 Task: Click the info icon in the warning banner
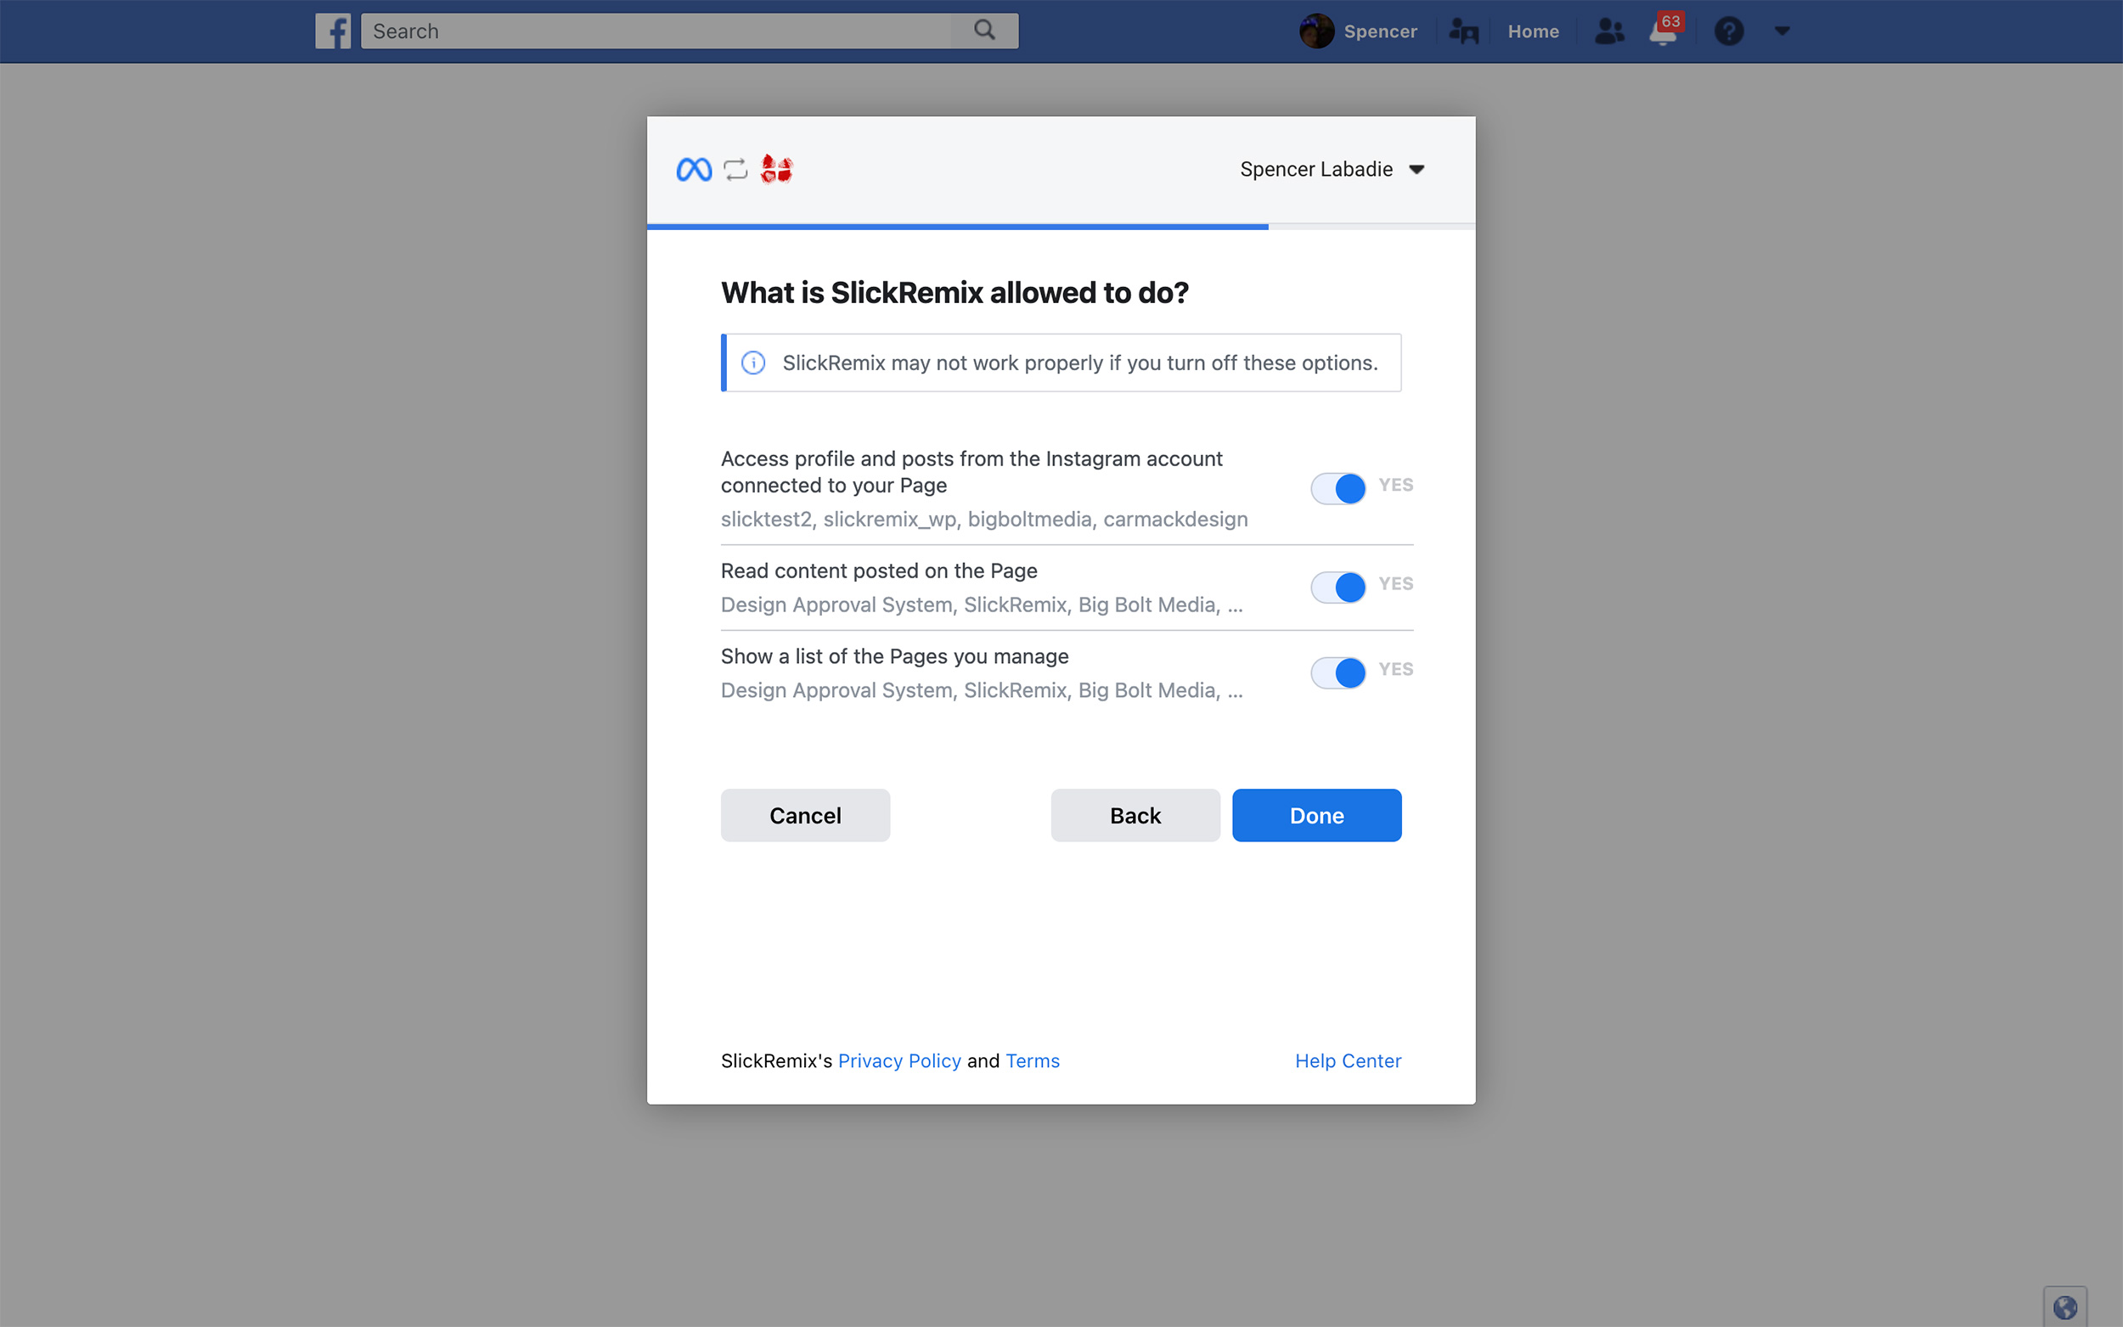(753, 363)
